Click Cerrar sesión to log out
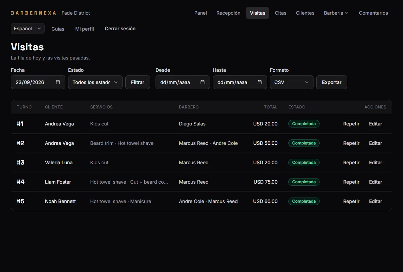 coord(120,29)
